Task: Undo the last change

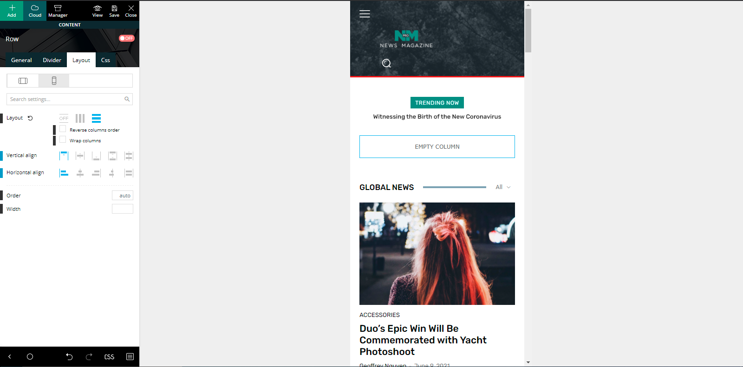Action: point(69,357)
